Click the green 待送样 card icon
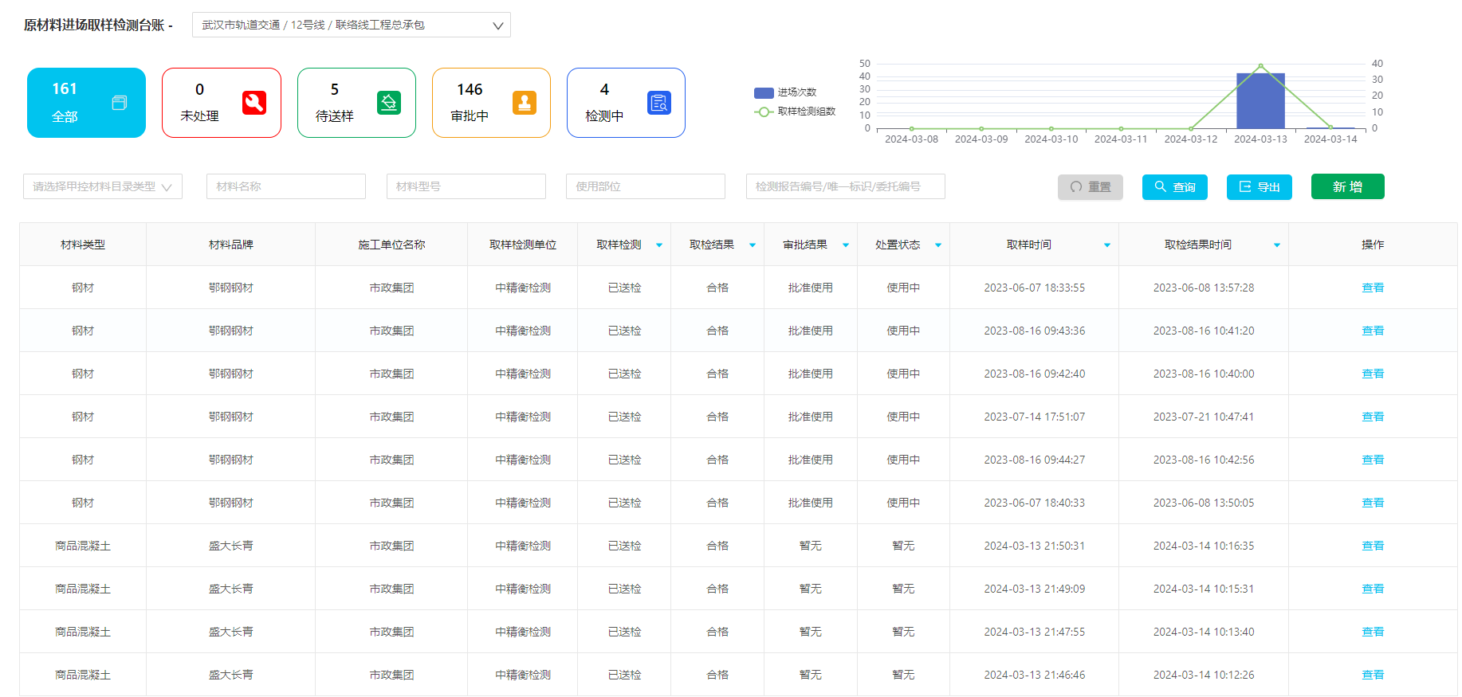This screenshot has width=1462, height=697. tap(389, 103)
